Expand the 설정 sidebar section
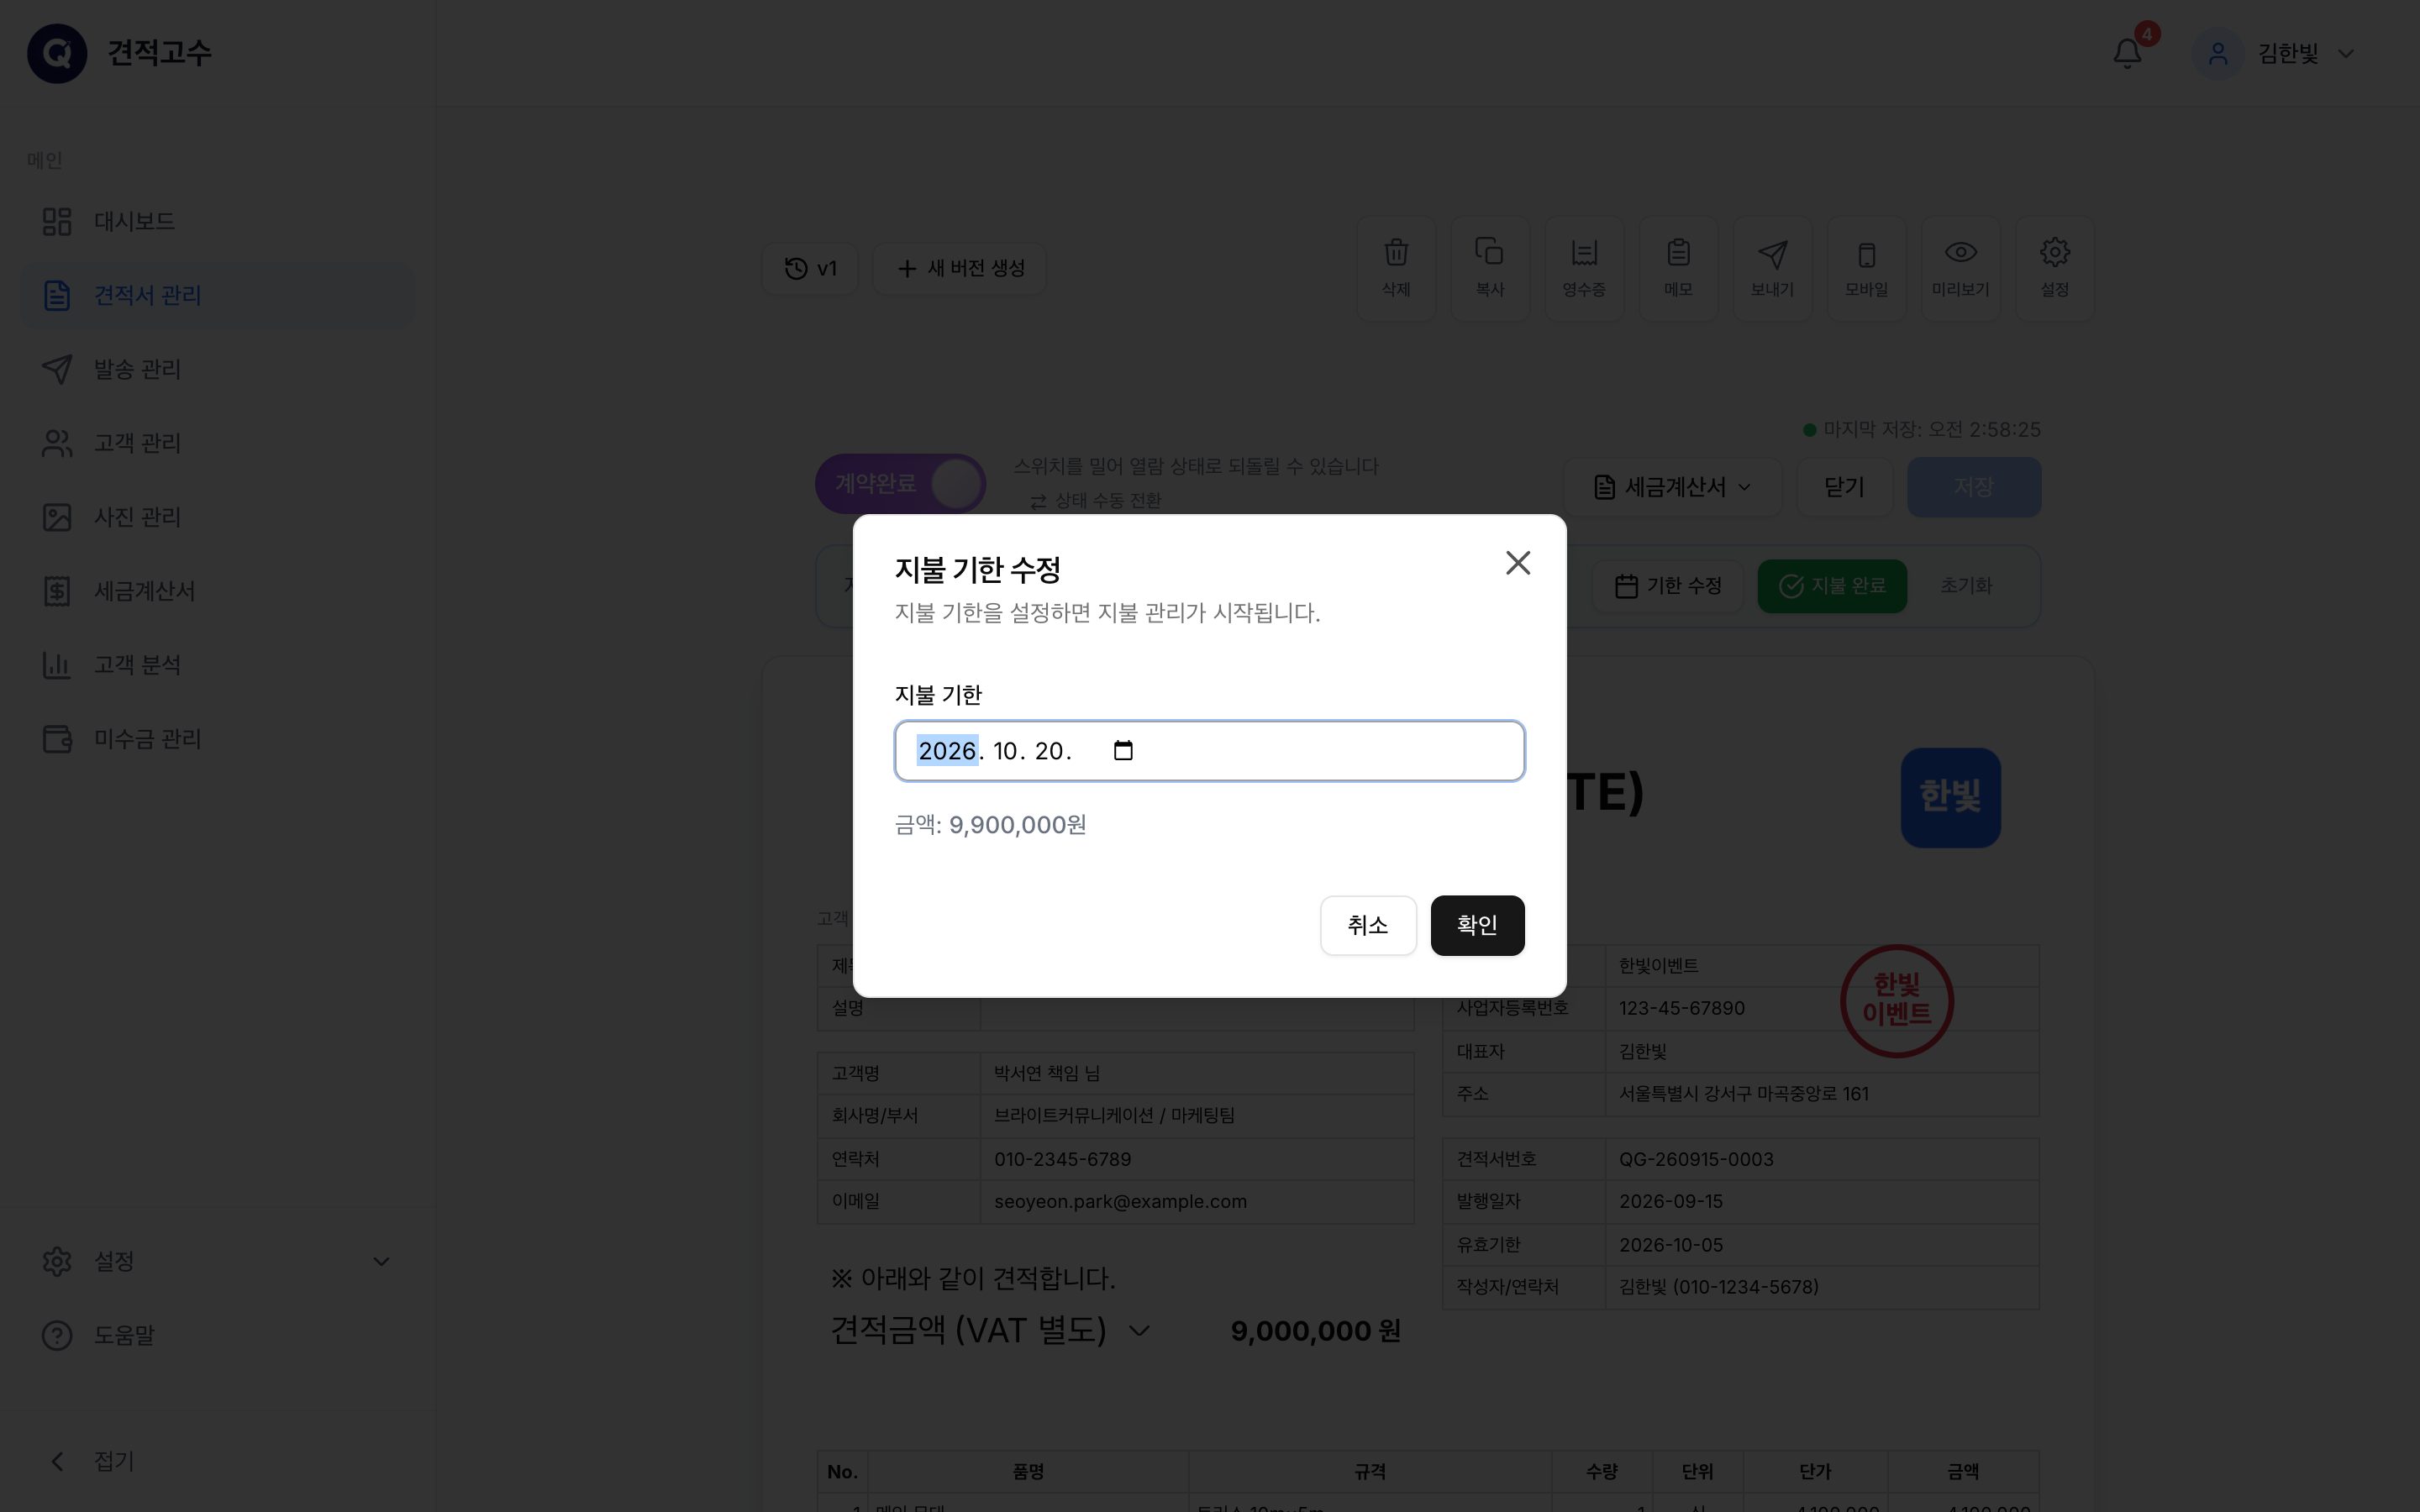Screen dimensions: 2420x1512 [218, 1261]
